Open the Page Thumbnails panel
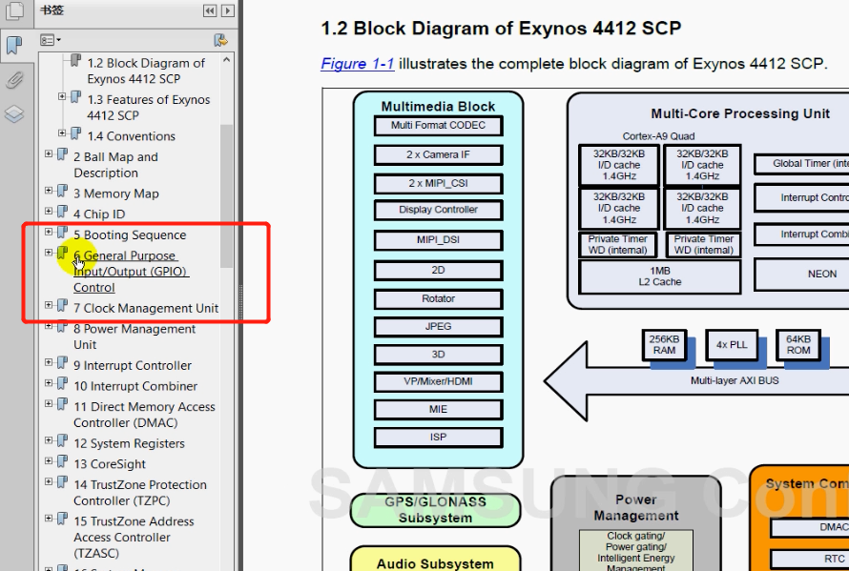Viewport: 849px width, 571px height. [x=13, y=10]
